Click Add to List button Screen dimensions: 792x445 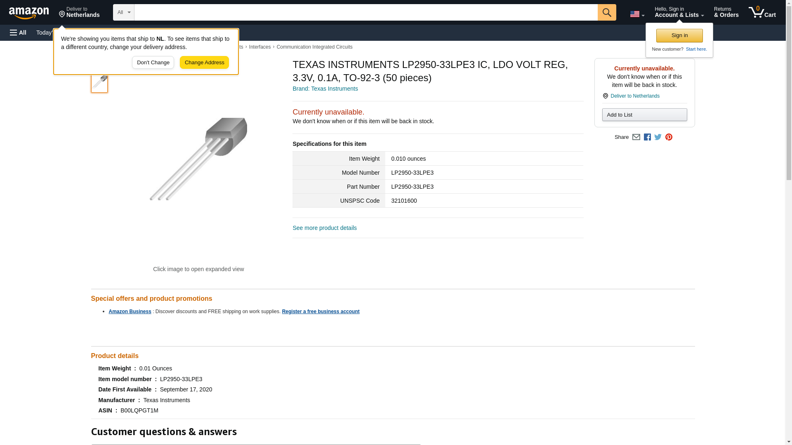point(644,115)
